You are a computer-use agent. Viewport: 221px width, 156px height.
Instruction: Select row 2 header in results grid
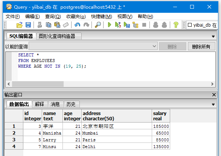[x=14, y=133]
